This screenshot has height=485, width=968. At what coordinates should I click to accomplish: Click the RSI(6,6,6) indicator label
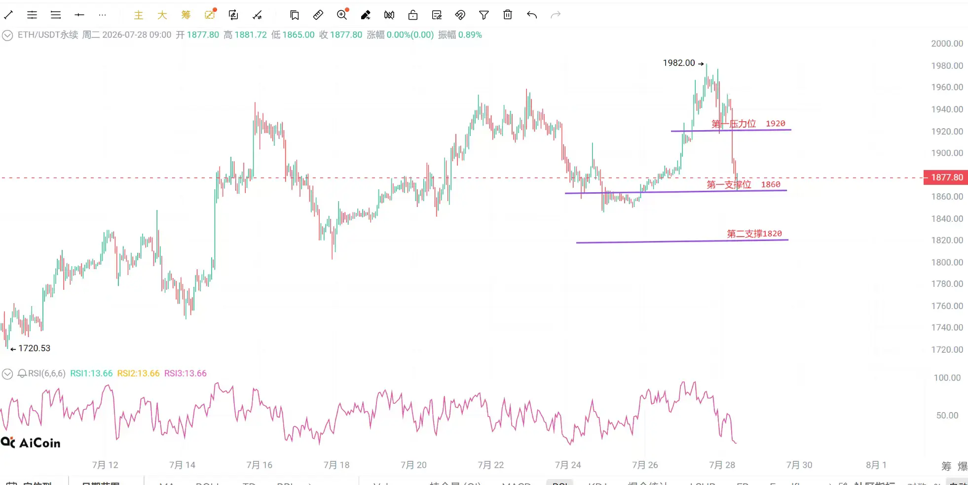coord(46,374)
